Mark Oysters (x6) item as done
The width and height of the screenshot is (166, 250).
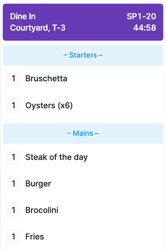point(83,106)
